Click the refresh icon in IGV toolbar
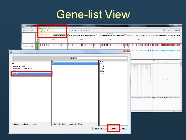 point(81,31)
